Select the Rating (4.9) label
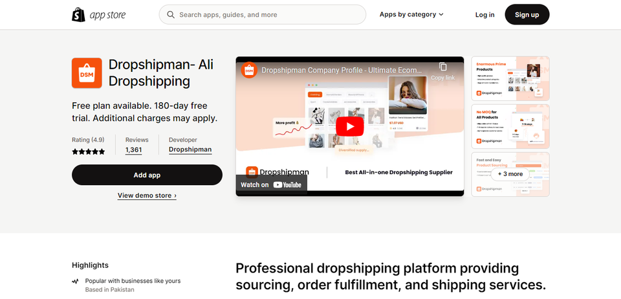Viewport: 621px width, 299px height. [88, 140]
